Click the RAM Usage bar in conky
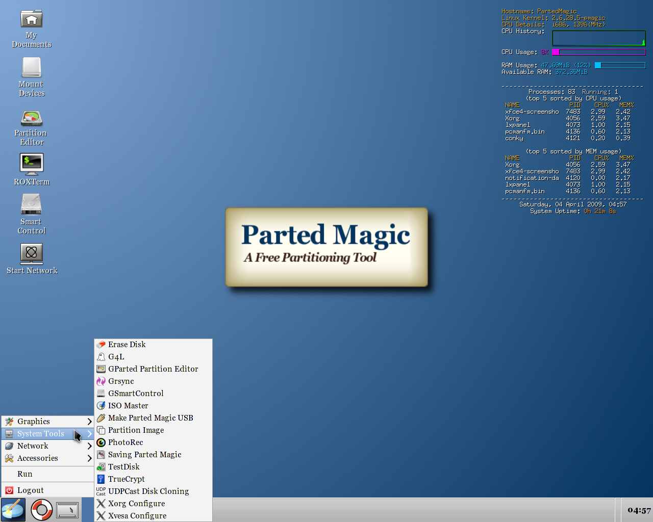 point(620,65)
